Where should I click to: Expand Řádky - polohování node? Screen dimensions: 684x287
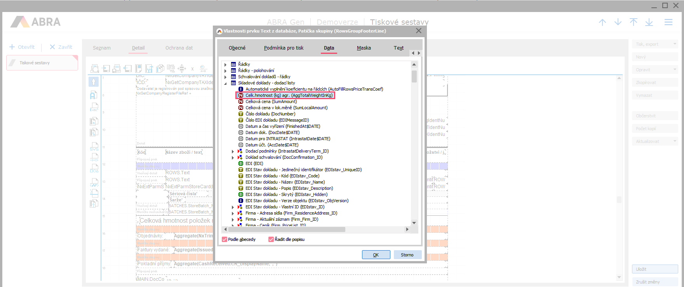[x=226, y=71]
